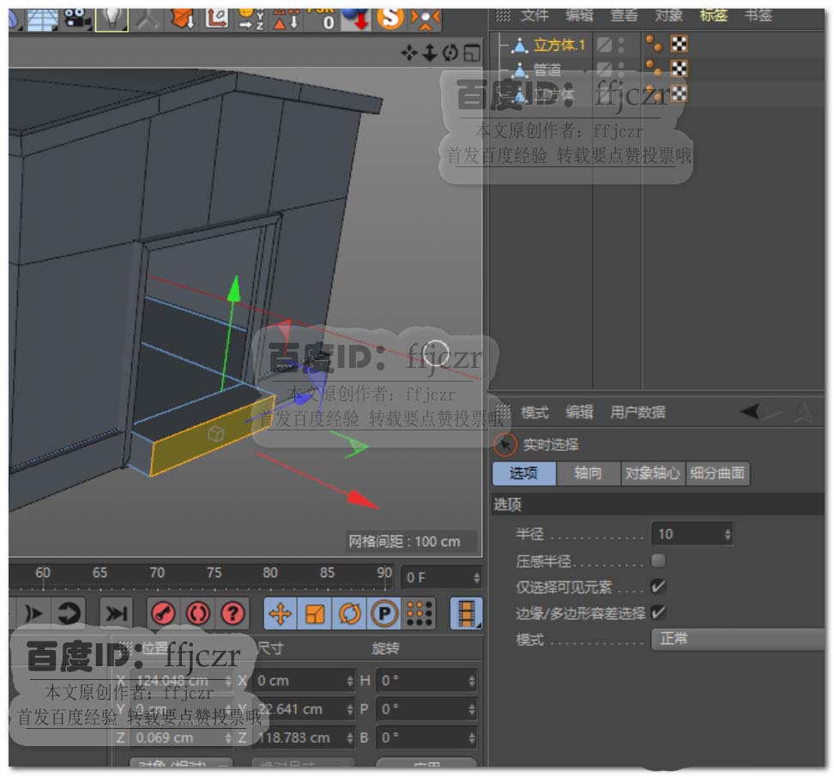
Task: Click the 立方体.1 phong tag icon
Action: pyautogui.click(x=654, y=44)
